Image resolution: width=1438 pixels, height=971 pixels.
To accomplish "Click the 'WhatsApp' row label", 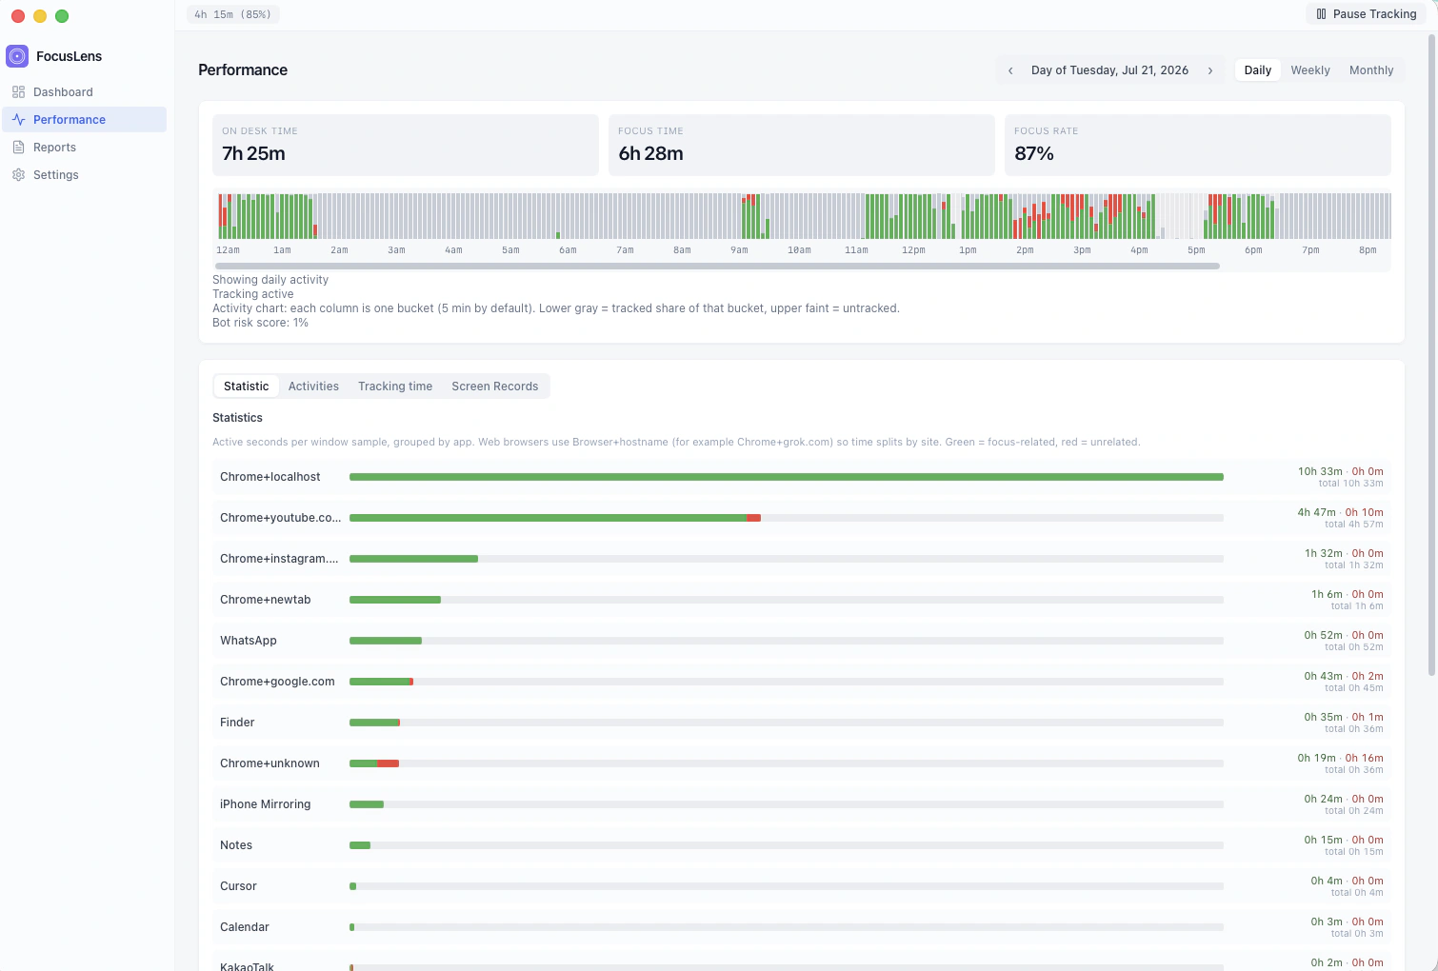I will [249, 641].
